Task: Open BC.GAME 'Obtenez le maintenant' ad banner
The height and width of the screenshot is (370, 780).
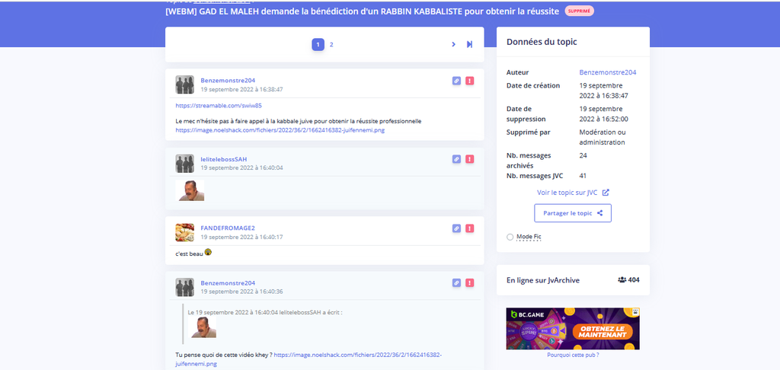Action: [573, 329]
